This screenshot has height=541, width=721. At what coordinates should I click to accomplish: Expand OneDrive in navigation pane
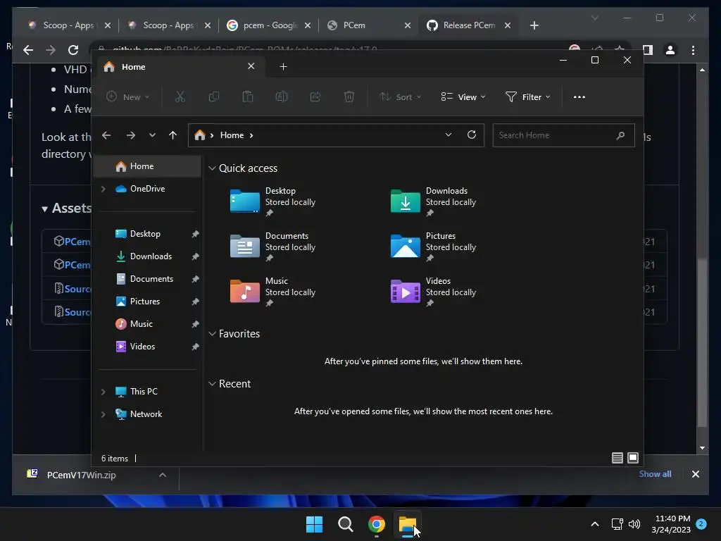tap(104, 189)
